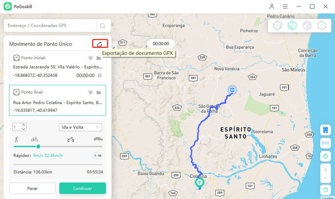The image size is (335, 199).
Task: Open the Ida e Volta dropdown
Action: point(80,127)
